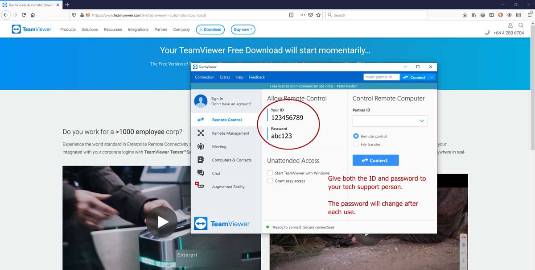The image size is (535, 270).
Task: Open the TeamViewer Help menu
Action: click(x=239, y=77)
